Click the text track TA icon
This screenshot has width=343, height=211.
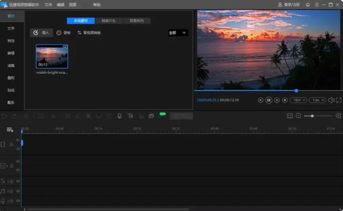pyautogui.click(x=3, y=181)
